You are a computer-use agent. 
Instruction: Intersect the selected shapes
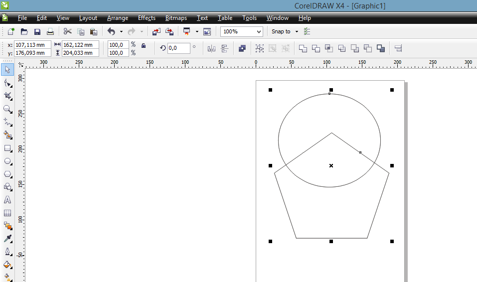[x=329, y=48]
